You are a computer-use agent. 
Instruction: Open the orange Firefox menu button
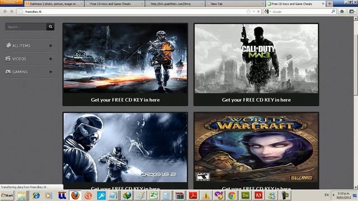click(x=11, y=2)
